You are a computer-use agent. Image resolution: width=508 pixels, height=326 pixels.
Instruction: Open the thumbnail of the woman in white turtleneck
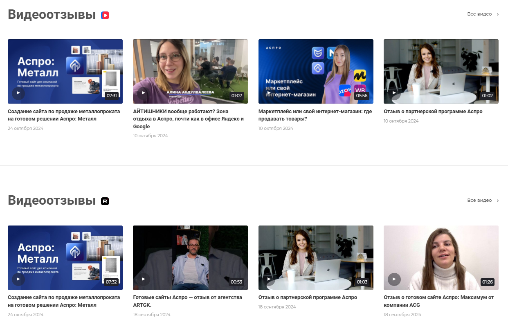(441, 258)
